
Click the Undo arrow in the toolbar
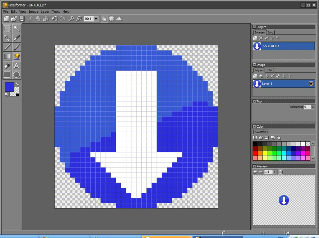54,19
